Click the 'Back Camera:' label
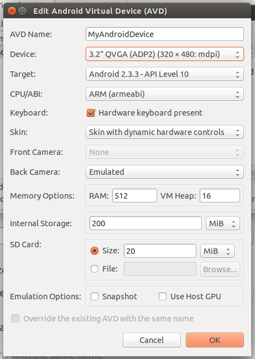This screenshot has width=255, height=359. (x=35, y=172)
